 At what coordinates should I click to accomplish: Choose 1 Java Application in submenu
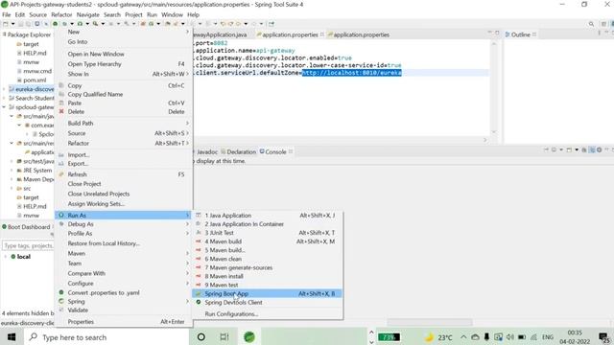(x=267, y=215)
